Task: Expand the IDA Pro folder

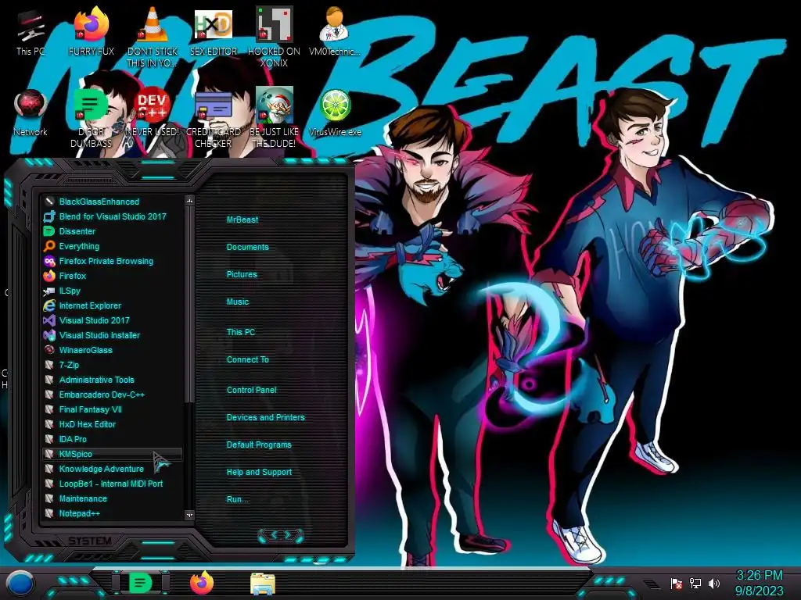Action: point(113,439)
